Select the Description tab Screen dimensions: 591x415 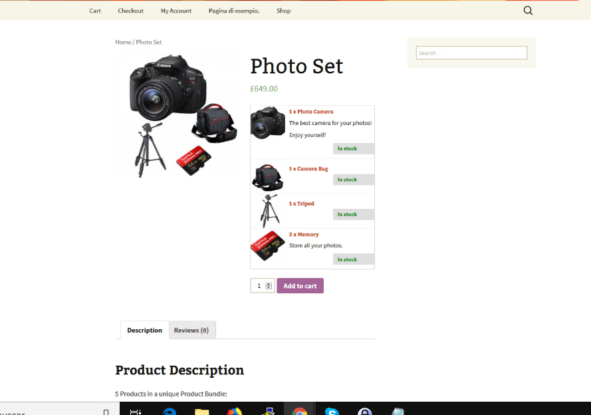[x=144, y=331]
